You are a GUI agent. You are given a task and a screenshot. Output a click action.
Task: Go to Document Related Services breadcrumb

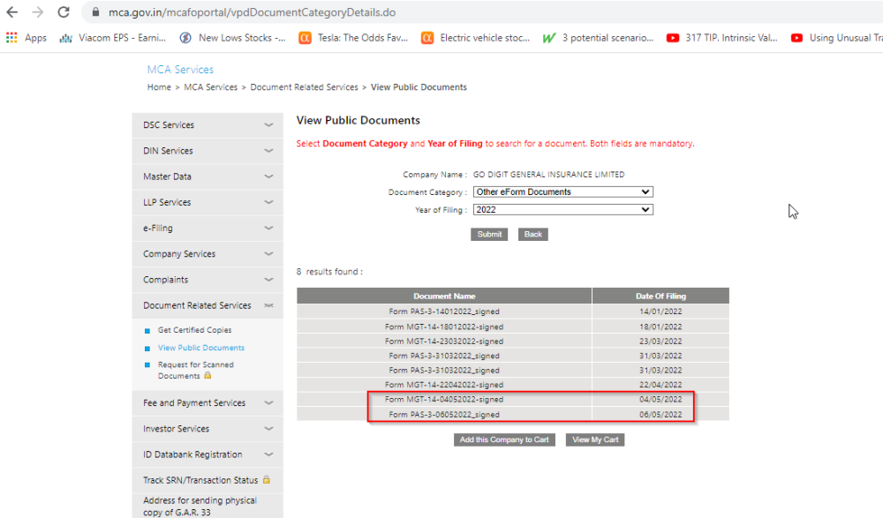coord(304,87)
